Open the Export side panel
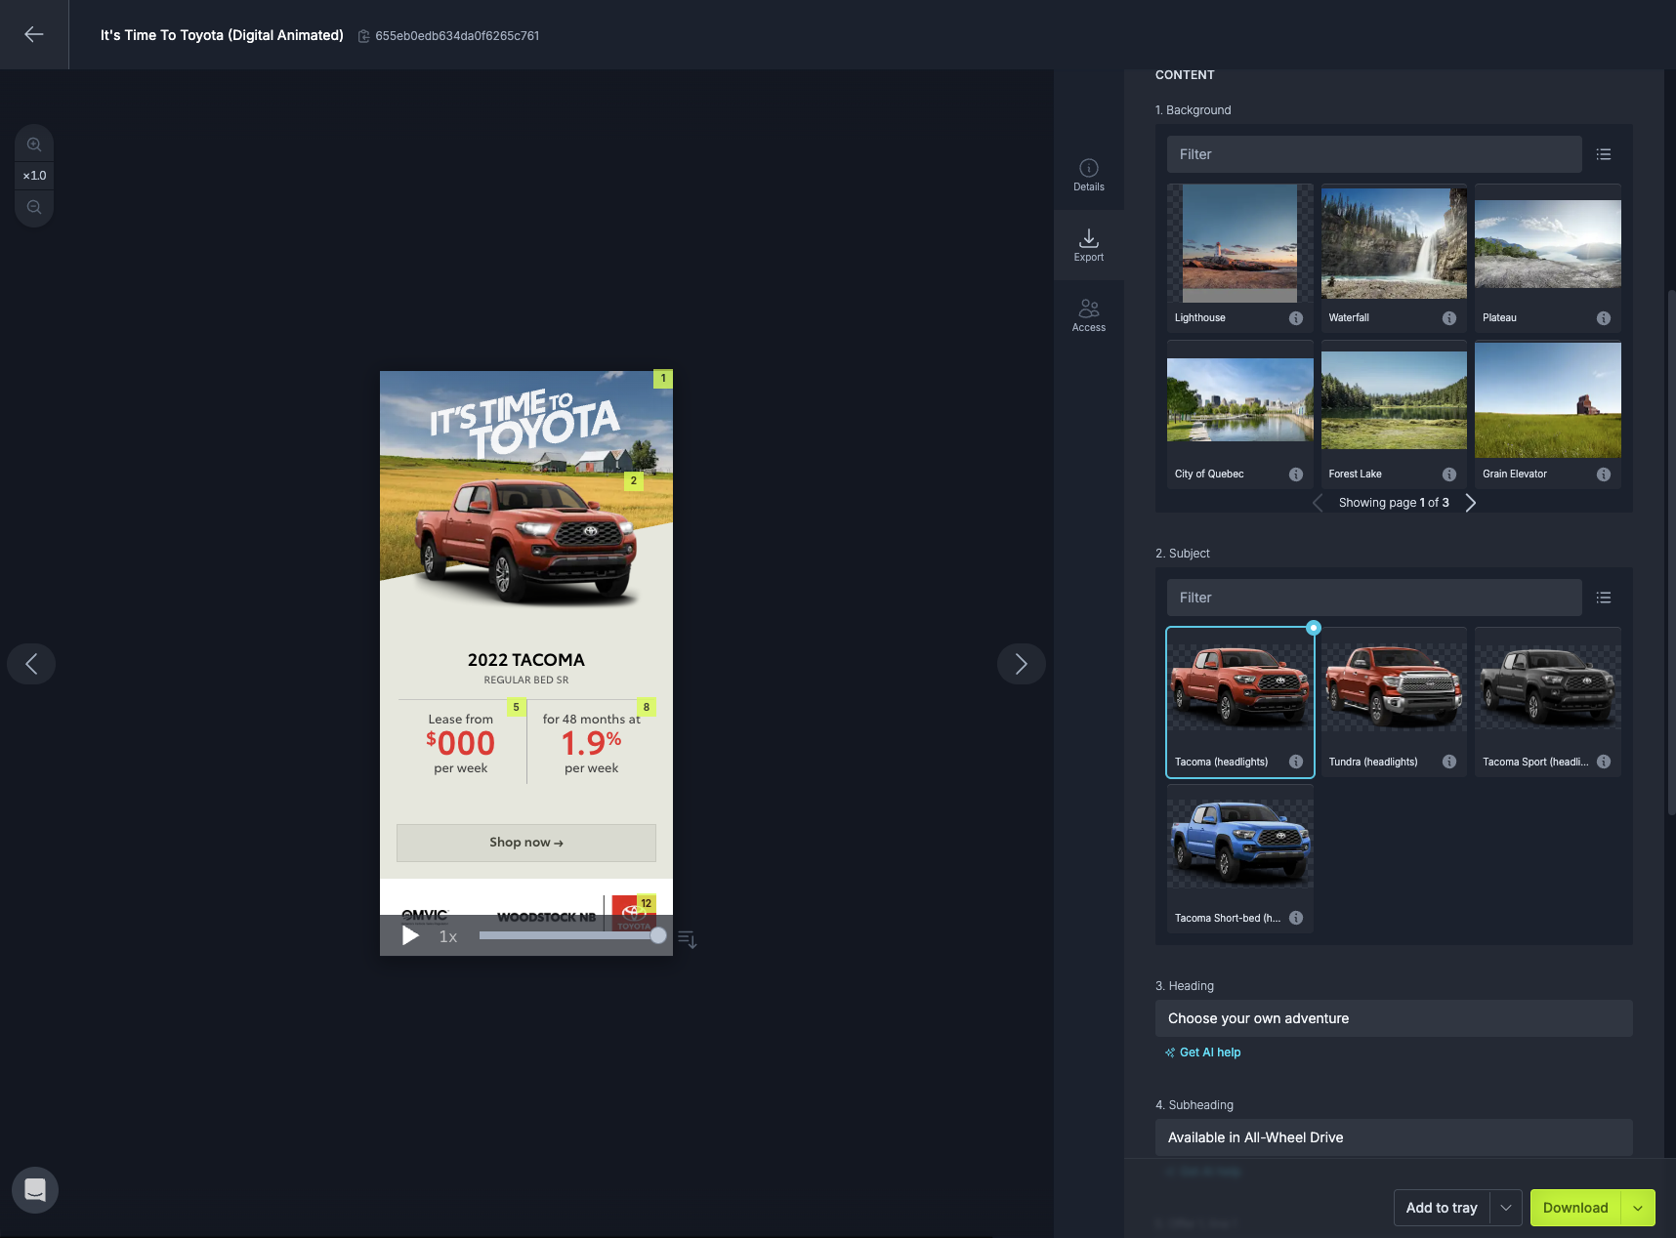This screenshot has width=1676, height=1238. (1089, 245)
